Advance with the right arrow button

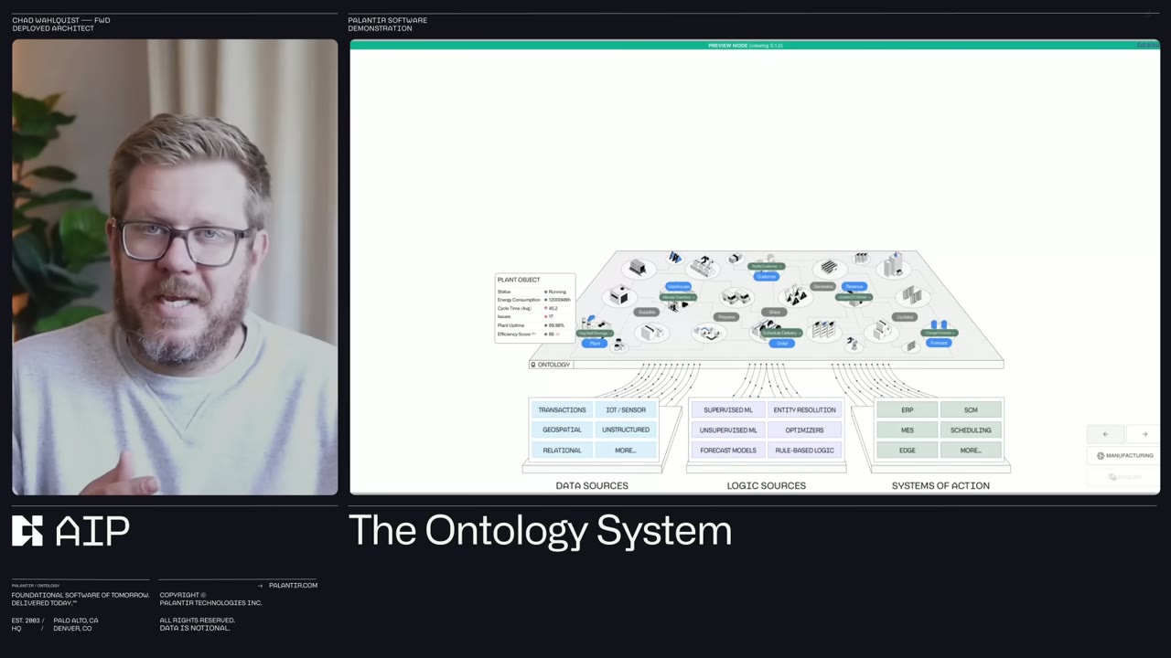[x=1144, y=434]
